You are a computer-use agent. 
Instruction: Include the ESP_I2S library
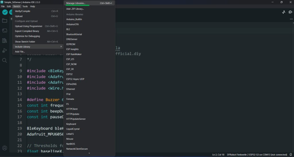(x=89, y=59)
